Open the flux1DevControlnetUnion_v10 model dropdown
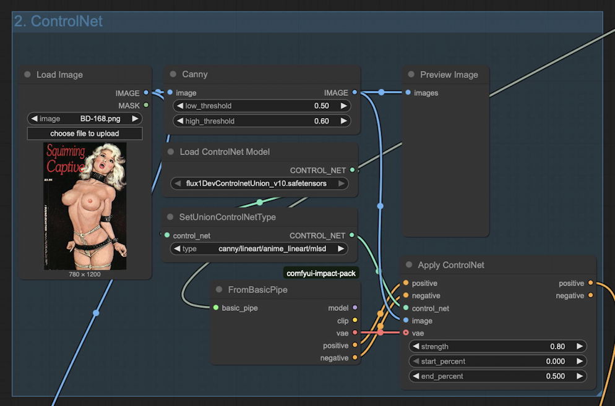 [x=259, y=184]
